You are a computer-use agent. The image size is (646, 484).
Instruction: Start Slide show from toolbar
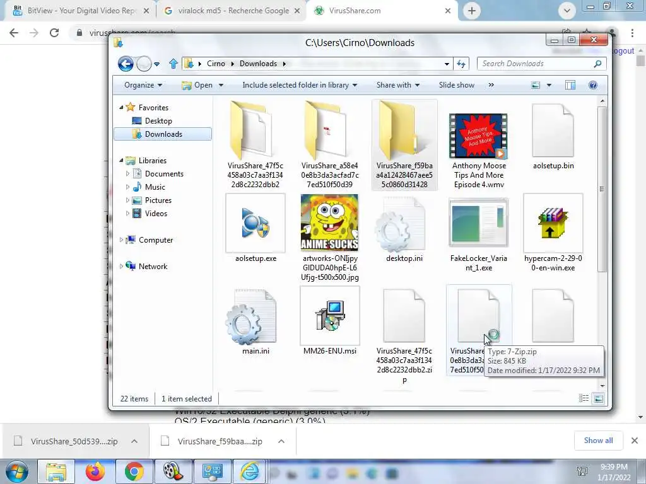pos(457,85)
